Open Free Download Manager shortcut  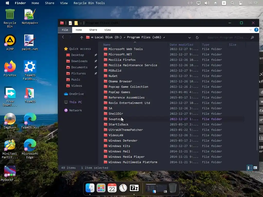tap(10, 96)
